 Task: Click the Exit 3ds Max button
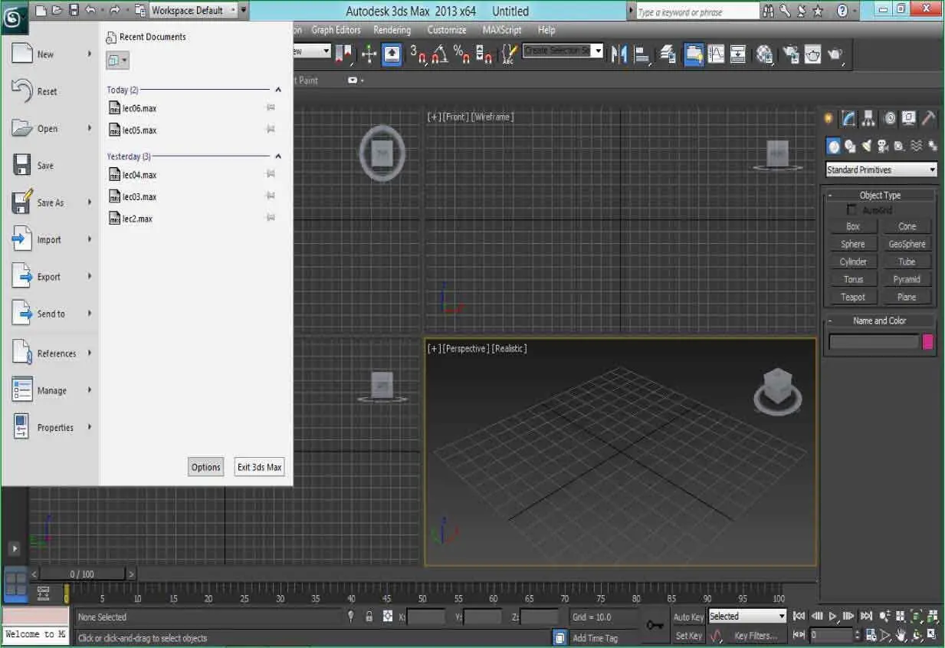pos(260,467)
